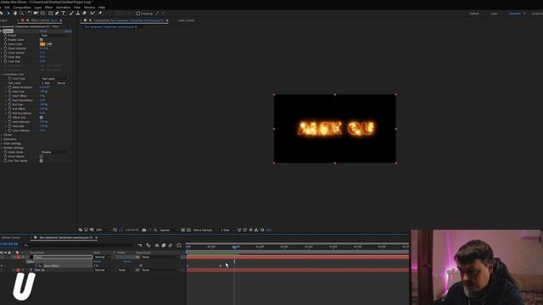
Task: Open the Composition menu
Action: click(22, 8)
